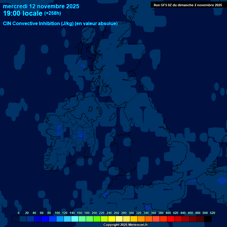The width and height of the screenshot is (227, 227).
Task: Click the darkest navy swatch at legend start
Action: click(16, 219)
